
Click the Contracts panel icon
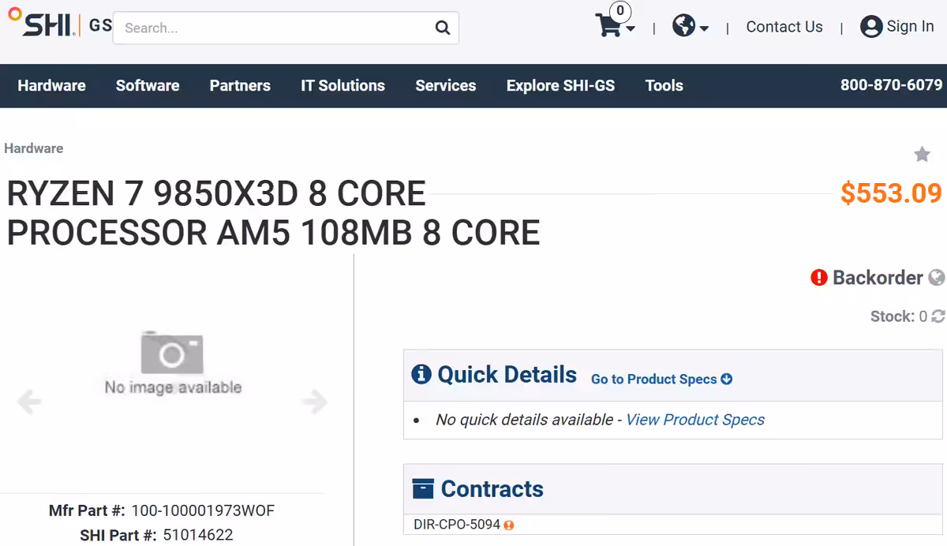pos(422,489)
